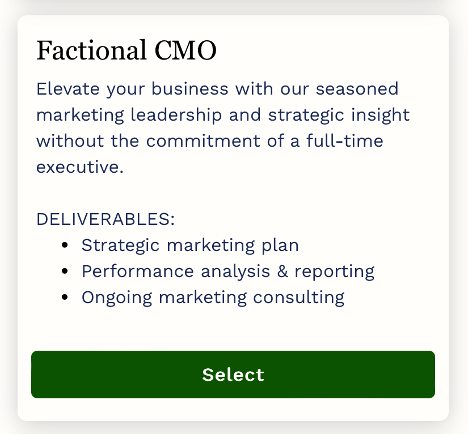The image size is (468, 434).
Task: Click the Select button label text
Action: point(233,375)
